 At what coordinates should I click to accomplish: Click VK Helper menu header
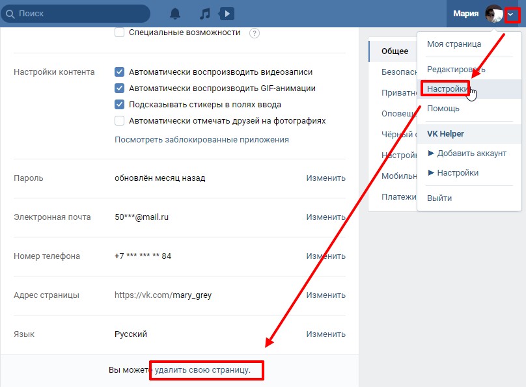click(469, 134)
